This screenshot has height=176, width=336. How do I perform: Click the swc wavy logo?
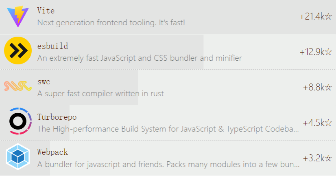(x=18, y=86)
